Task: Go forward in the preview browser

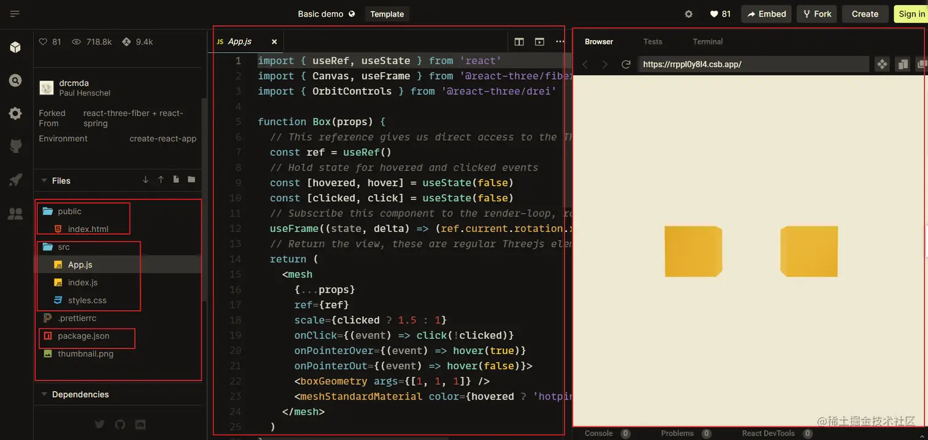Action: point(605,64)
